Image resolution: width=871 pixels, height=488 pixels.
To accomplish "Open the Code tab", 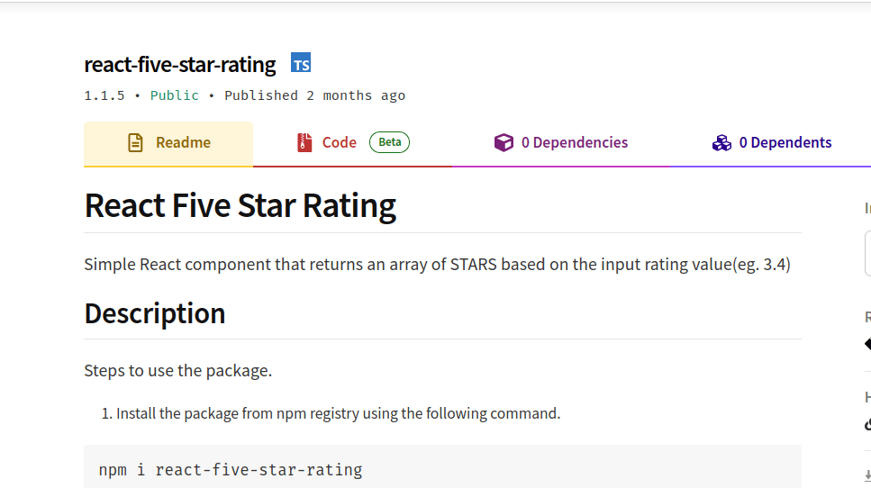I will (340, 142).
